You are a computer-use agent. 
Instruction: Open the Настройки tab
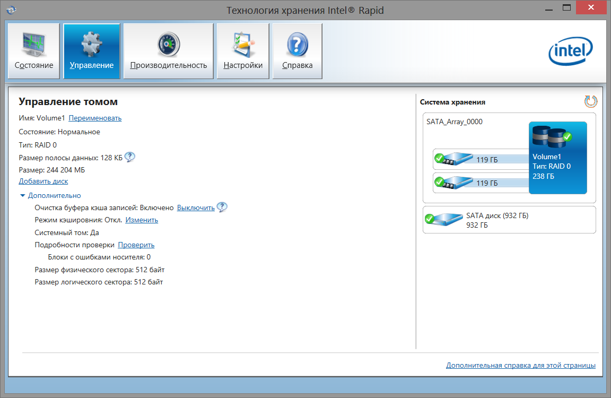243,51
